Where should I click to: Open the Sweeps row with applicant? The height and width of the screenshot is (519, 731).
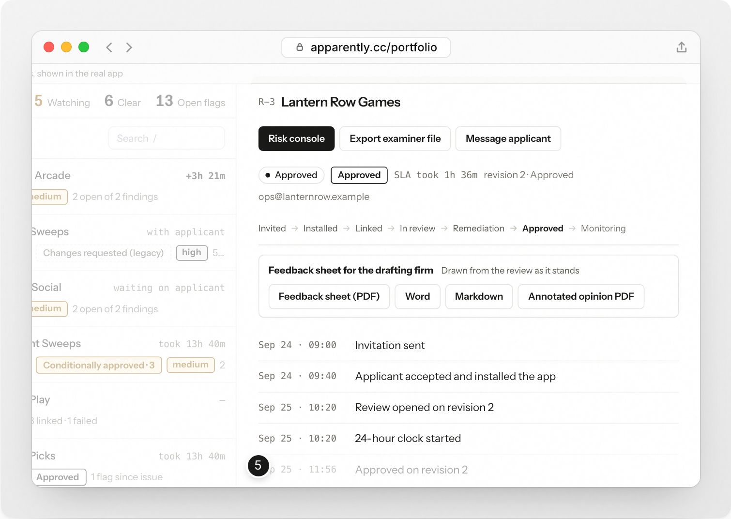(134, 243)
